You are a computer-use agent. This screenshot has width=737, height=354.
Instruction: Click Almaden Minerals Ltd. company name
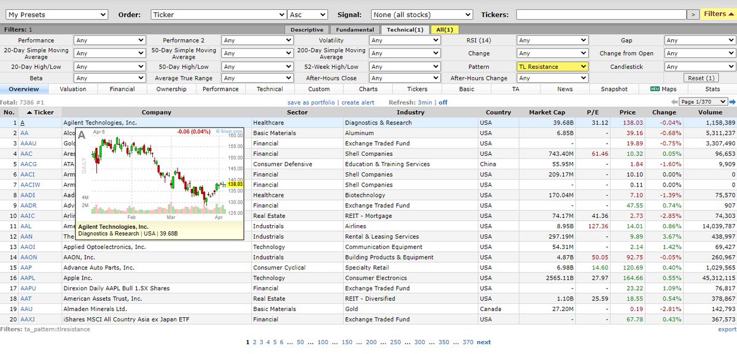click(95, 309)
